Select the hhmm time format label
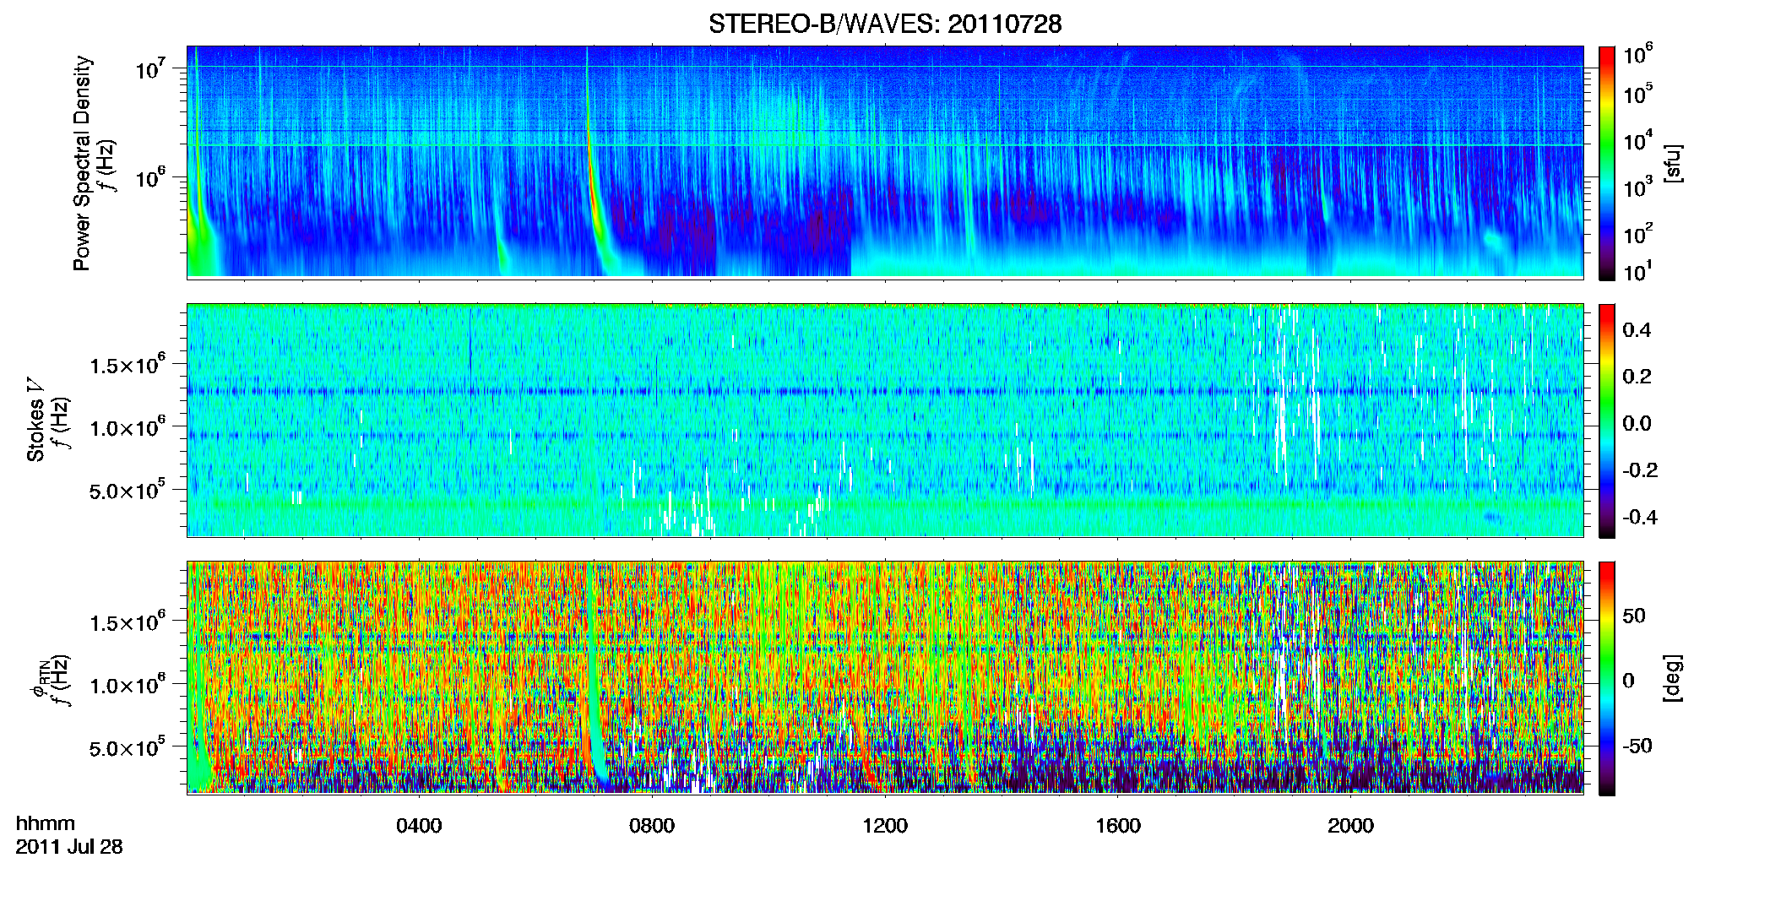The height and width of the screenshot is (912, 1770). click(x=46, y=823)
